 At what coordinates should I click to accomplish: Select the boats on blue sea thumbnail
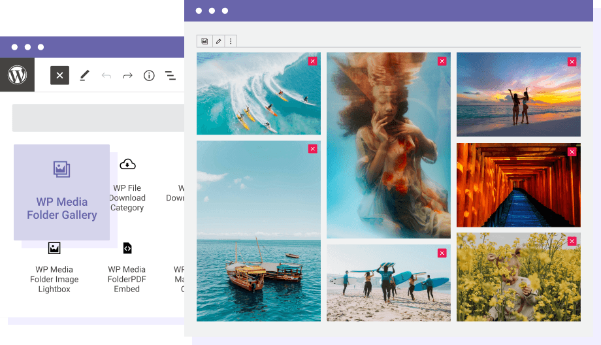click(x=259, y=231)
